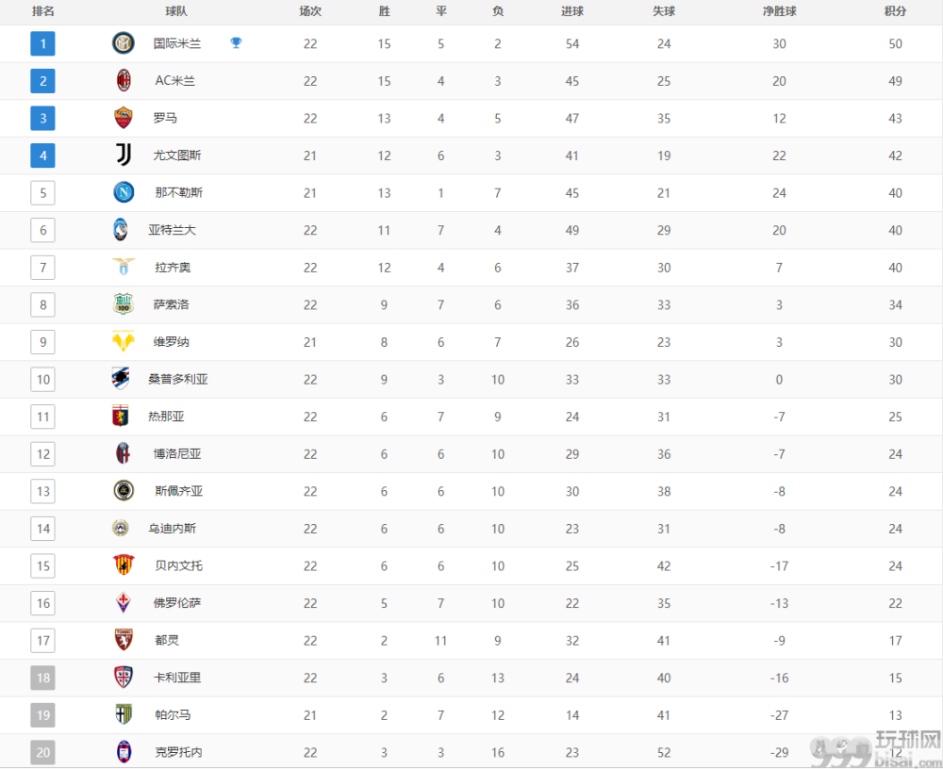Click the 进球 column header

(x=572, y=11)
